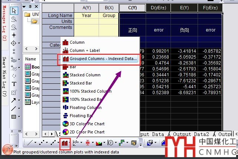Select the Selection on Active Plot tool
The height and width of the screenshot is (159, 238).
tap(14, 60)
